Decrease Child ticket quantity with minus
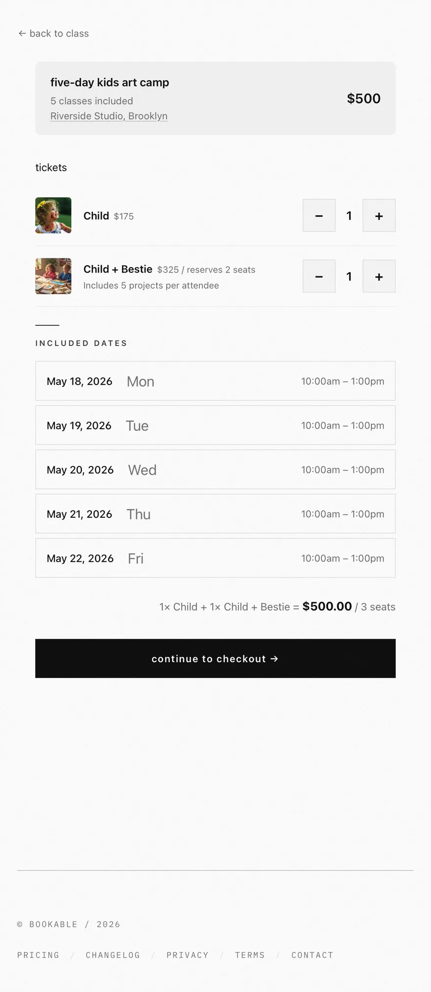Screen dimensions: 431x992 click(x=319, y=215)
